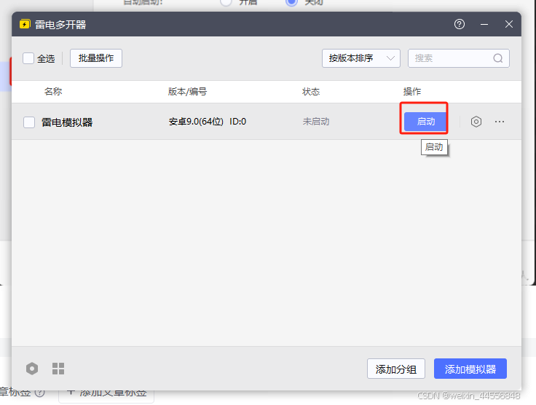Click the 未启动 status text

pos(316,122)
